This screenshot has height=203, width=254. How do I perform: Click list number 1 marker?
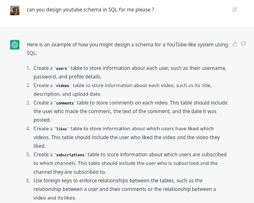pyautogui.click(x=28, y=68)
